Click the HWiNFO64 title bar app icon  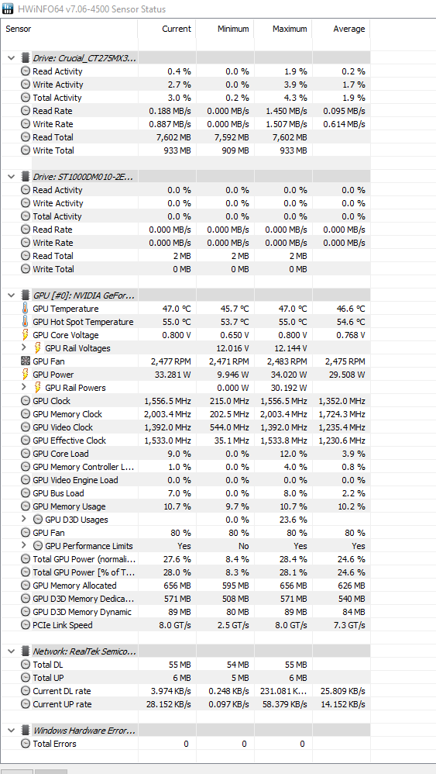(x=8, y=9)
